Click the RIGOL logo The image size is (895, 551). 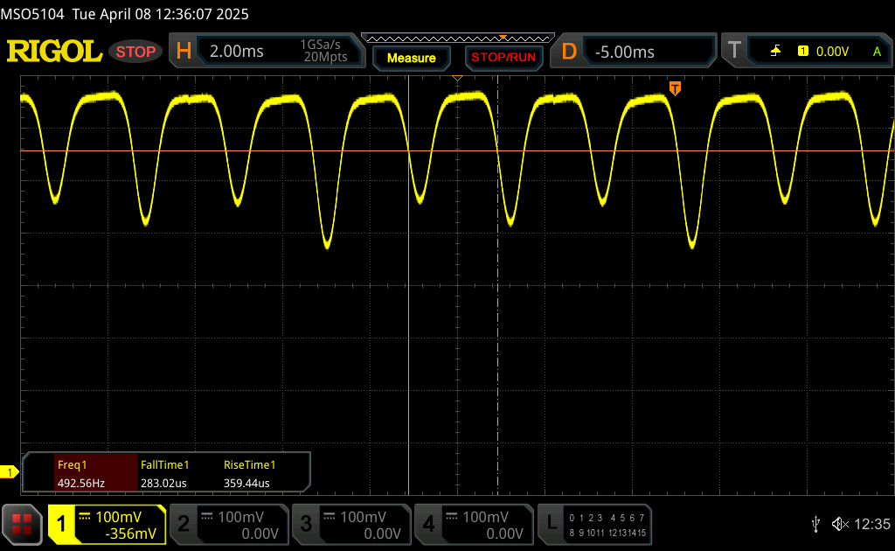pos(54,52)
